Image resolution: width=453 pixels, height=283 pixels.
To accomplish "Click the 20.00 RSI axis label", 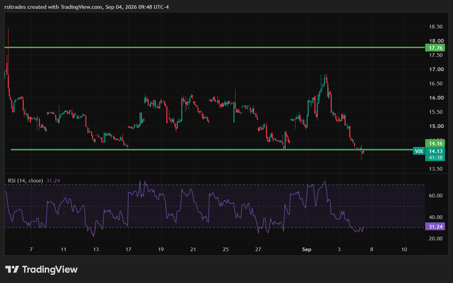I will click(436, 239).
